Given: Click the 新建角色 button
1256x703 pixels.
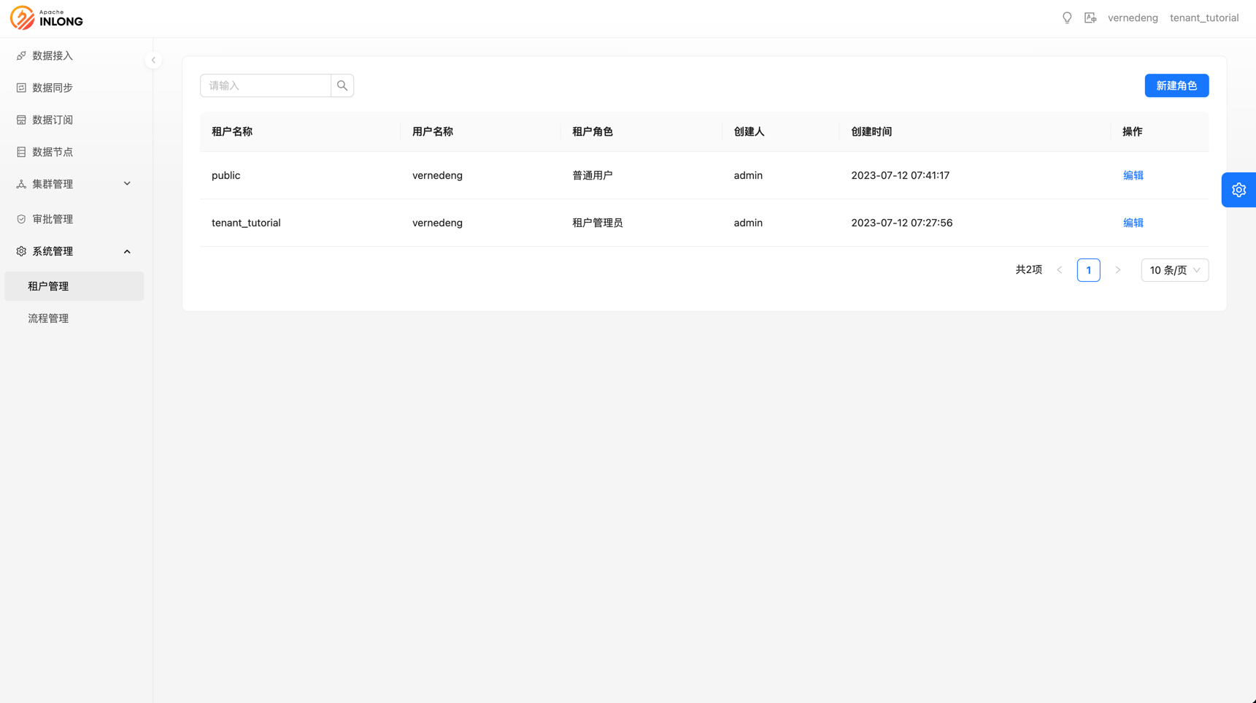Looking at the screenshot, I should (1176, 85).
